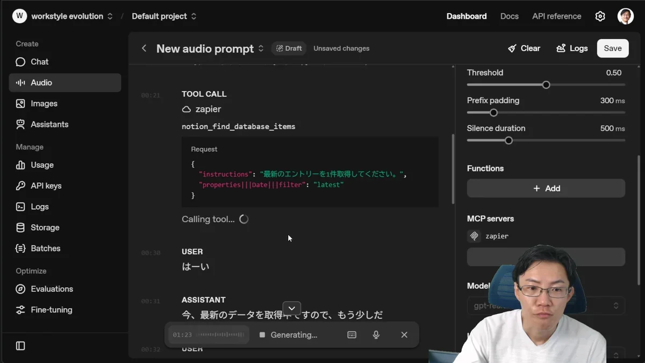Click the Images picture icon

coord(20,104)
